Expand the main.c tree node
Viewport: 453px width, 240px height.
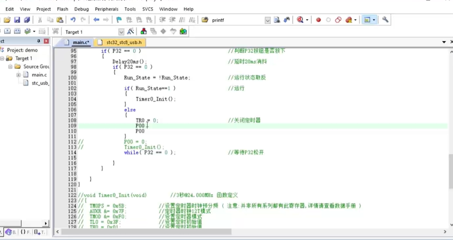18,75
